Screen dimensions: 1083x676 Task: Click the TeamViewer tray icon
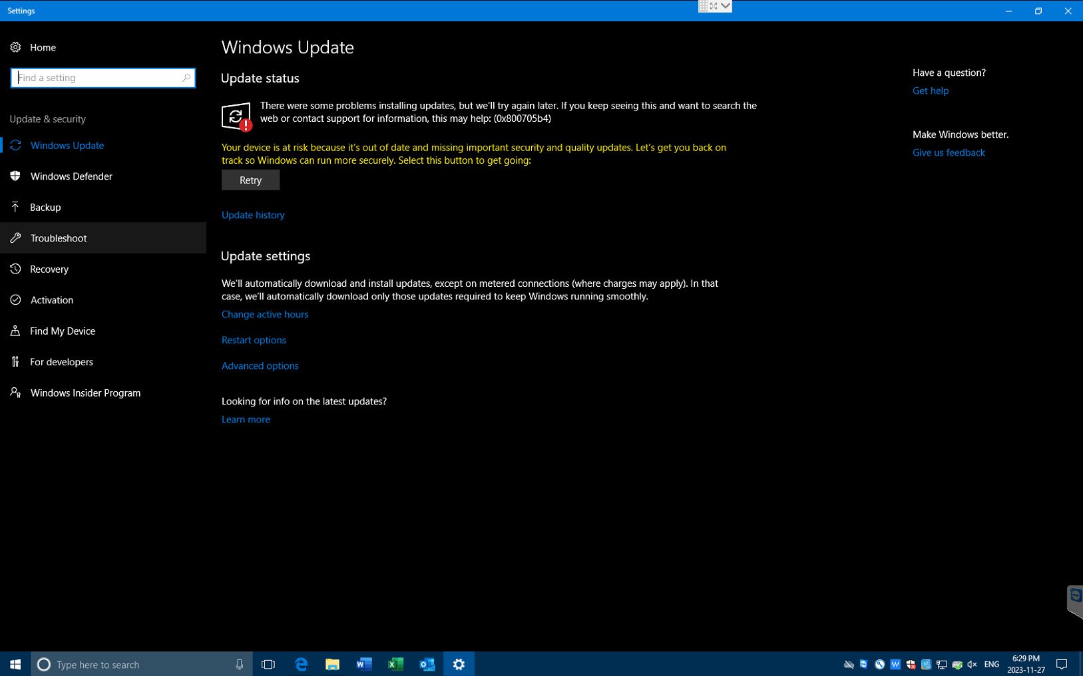coord(863,664)
